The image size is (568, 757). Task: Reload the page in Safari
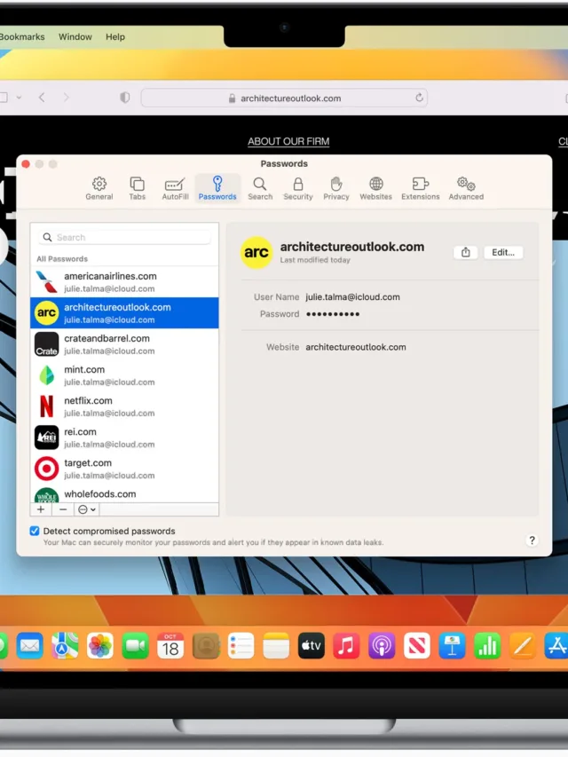point(419,98)
